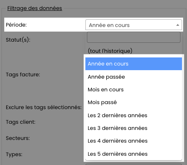Open the Période combo box showing Année en cours
The height and width of the screenshot is (165, 187).
pos(134,25)
